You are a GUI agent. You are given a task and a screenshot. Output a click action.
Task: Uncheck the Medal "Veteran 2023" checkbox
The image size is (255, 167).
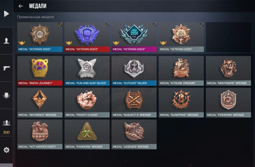pos(107,25)
